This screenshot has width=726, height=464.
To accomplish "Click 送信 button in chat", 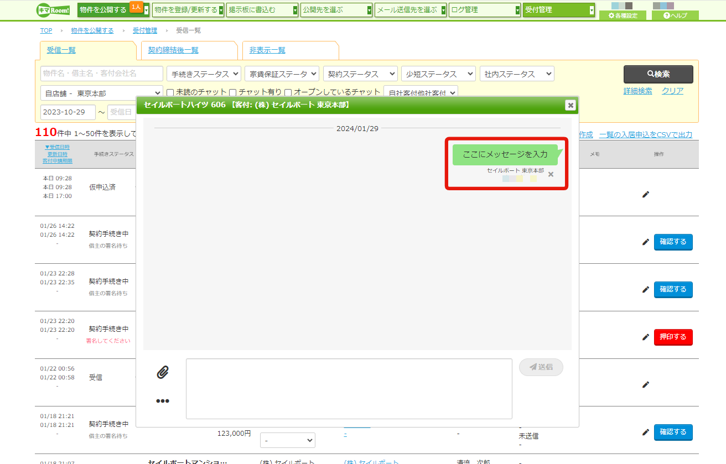I will pos(541,367).
